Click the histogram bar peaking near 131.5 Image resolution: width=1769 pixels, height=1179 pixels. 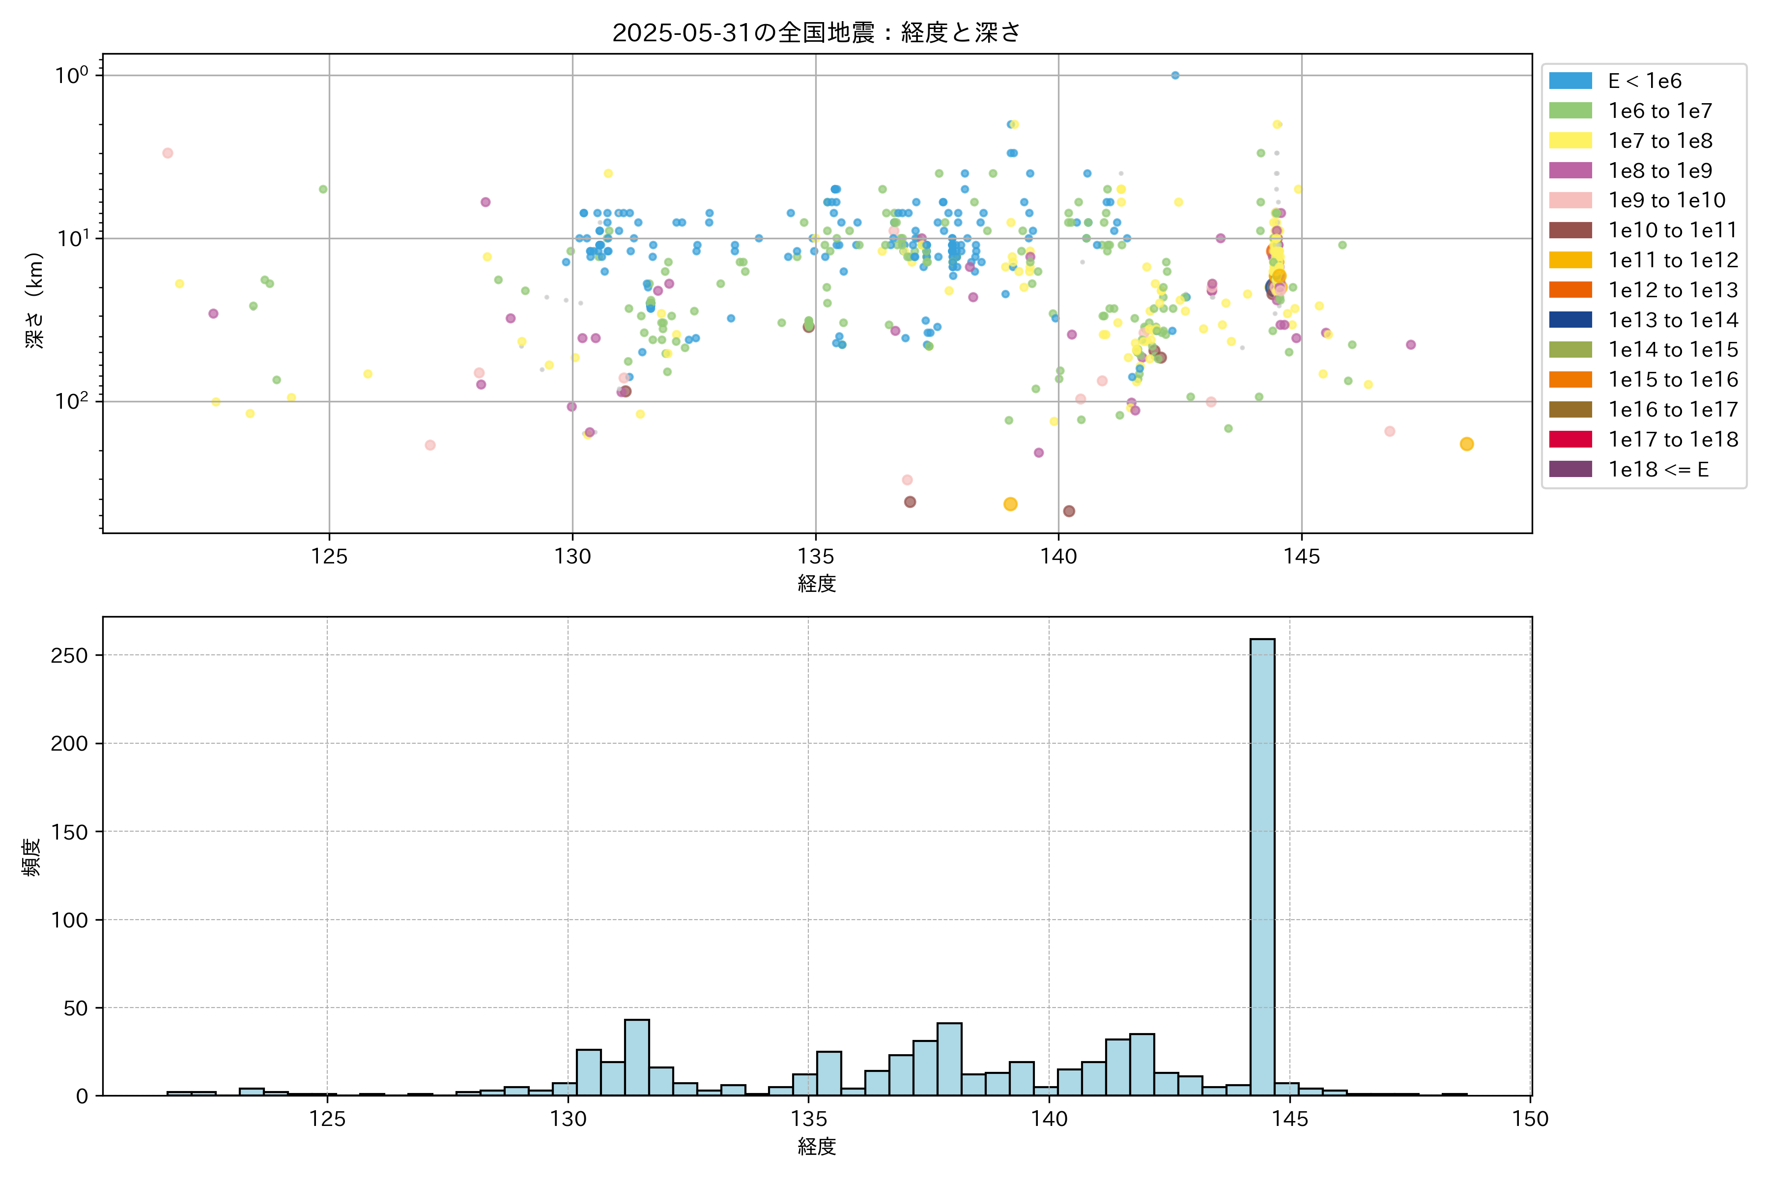point(636,1057)
